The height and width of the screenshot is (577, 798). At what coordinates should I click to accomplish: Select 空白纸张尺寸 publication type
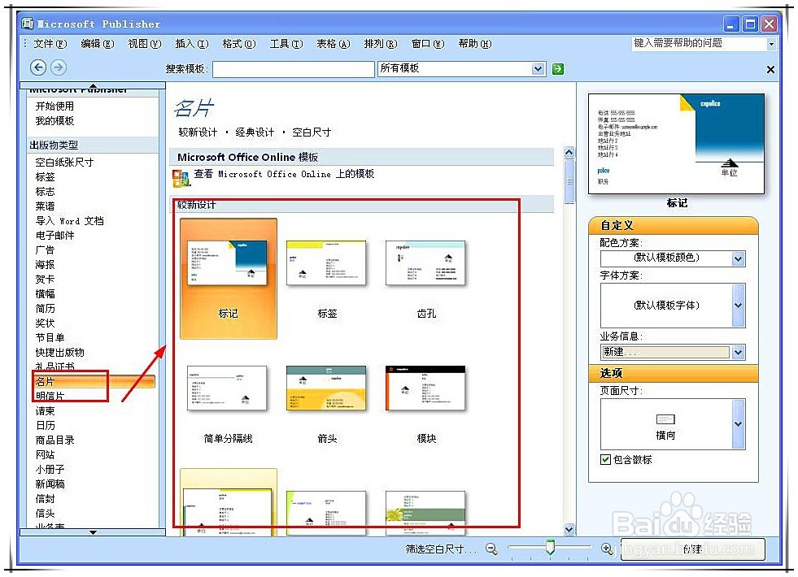(64, 163)
